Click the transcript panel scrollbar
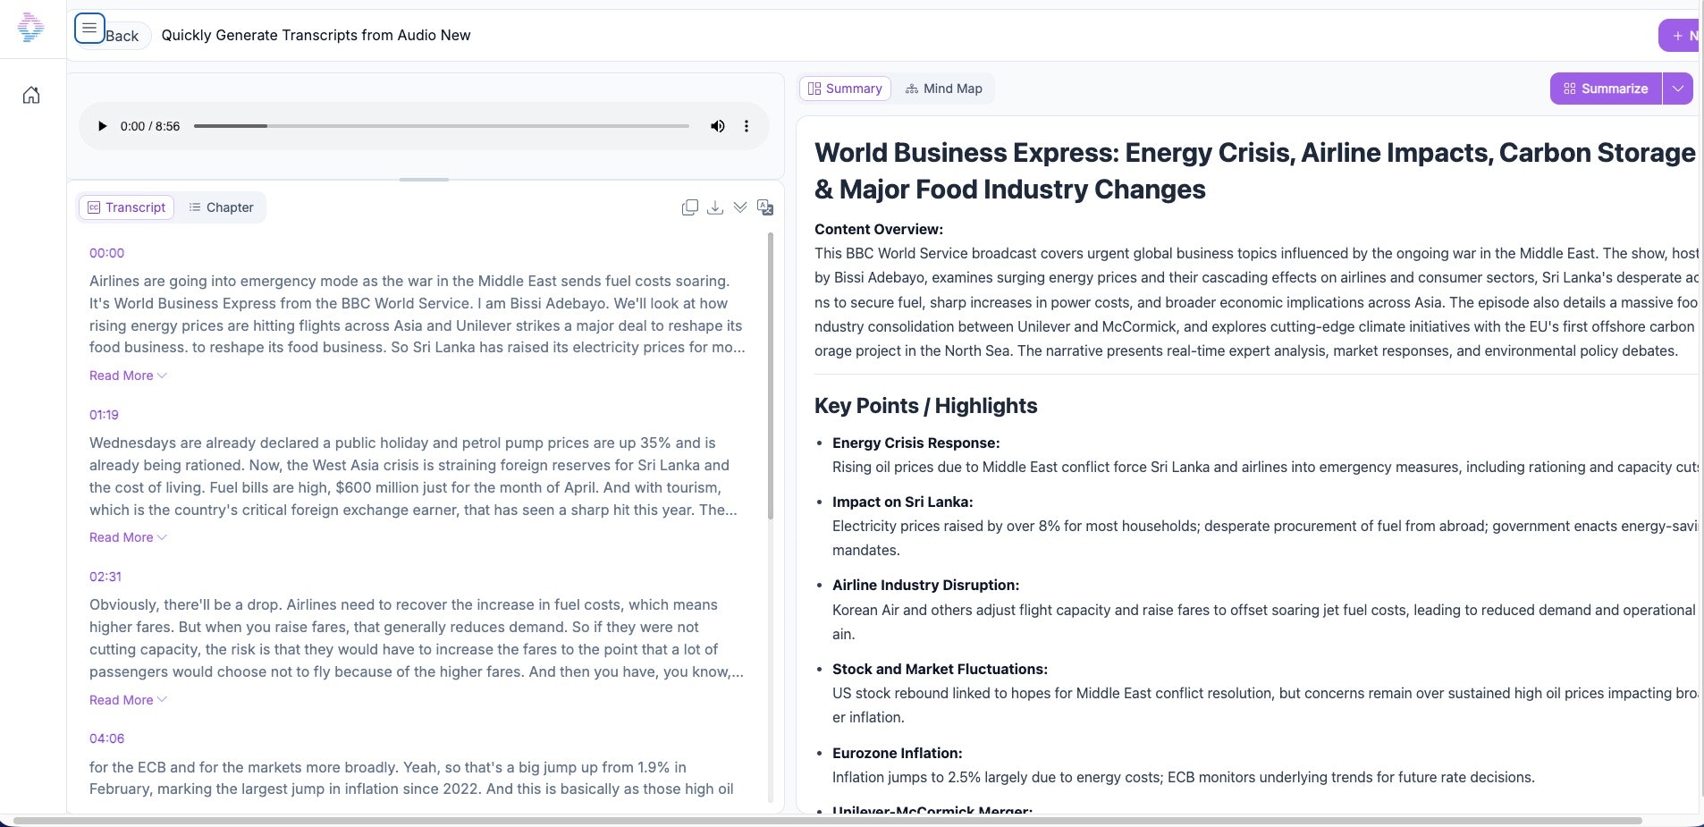The width and height of the screenshot is (1704, 827). coord(770,376)
